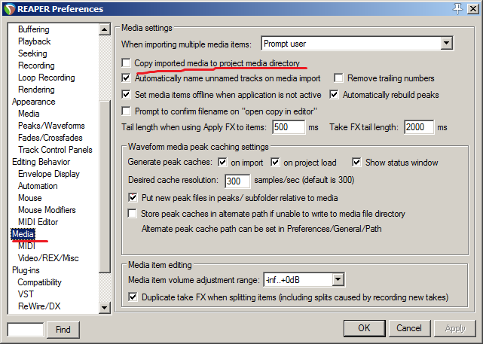This screenshot has height=344, width=483.
Task: Select MIDI Editor in the list
Action: [x=38, y=221]
